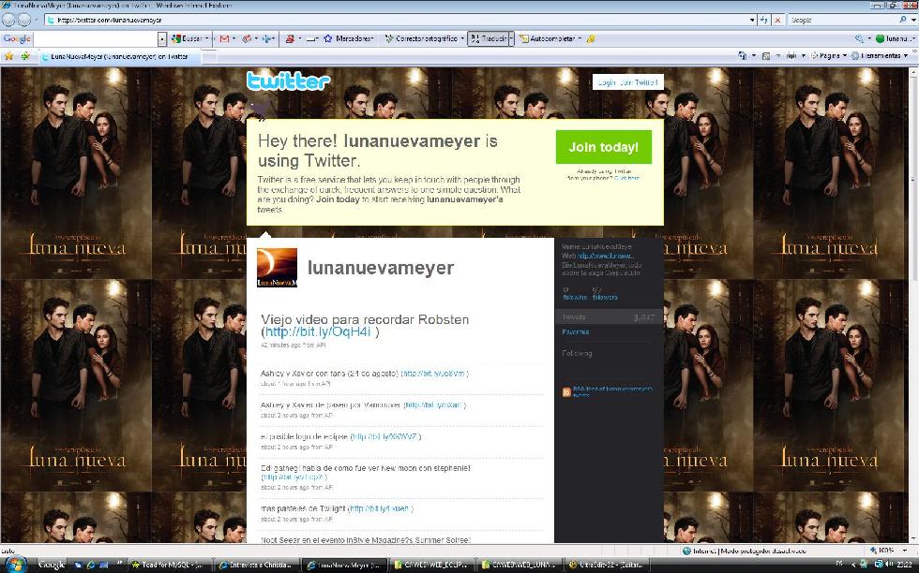Screen dimensions: 919x573
Task: Click the RSS feeds icon in the IE command bar
Action: 765,56
